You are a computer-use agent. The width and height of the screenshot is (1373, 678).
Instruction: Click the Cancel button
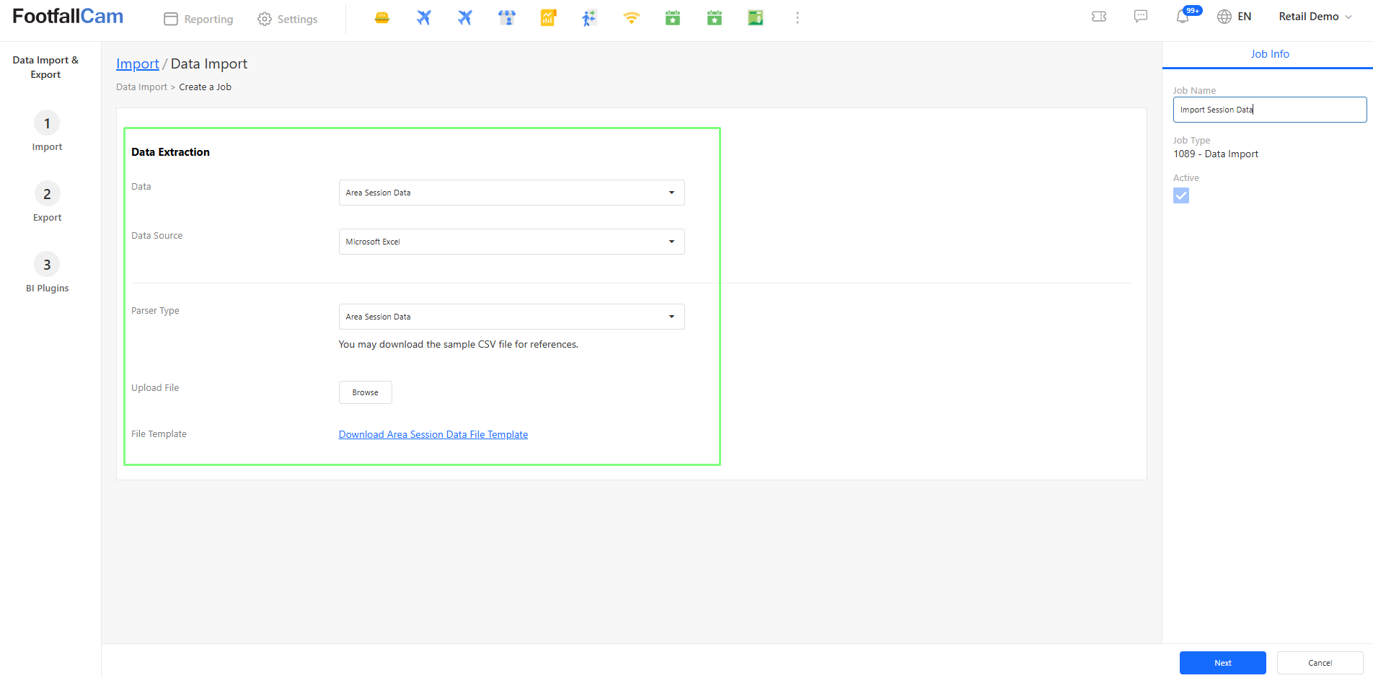[1320, 663]
